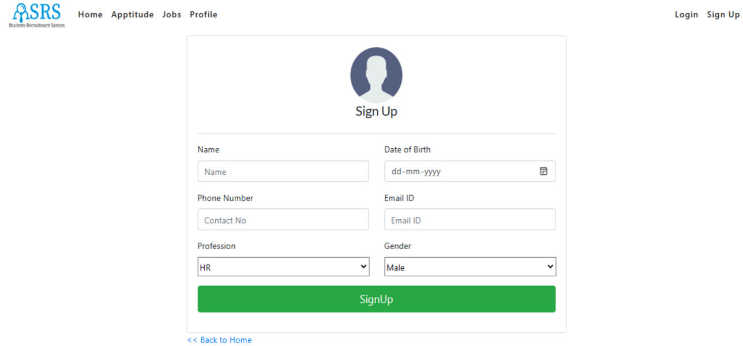Follow the Back to Home link

219,340
